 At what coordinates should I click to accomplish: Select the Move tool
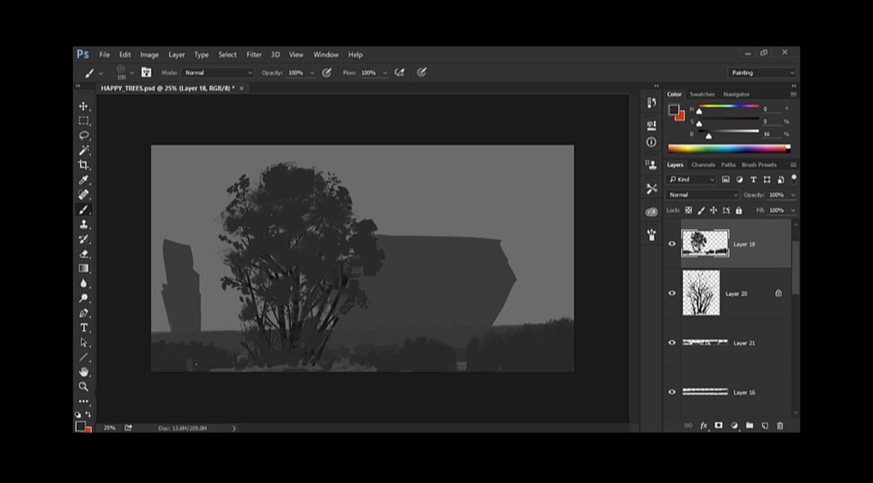pyautogui.click(x=83, y=106)
